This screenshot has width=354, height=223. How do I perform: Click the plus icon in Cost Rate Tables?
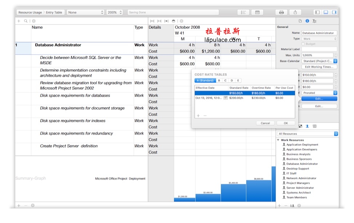click(198, 116)
